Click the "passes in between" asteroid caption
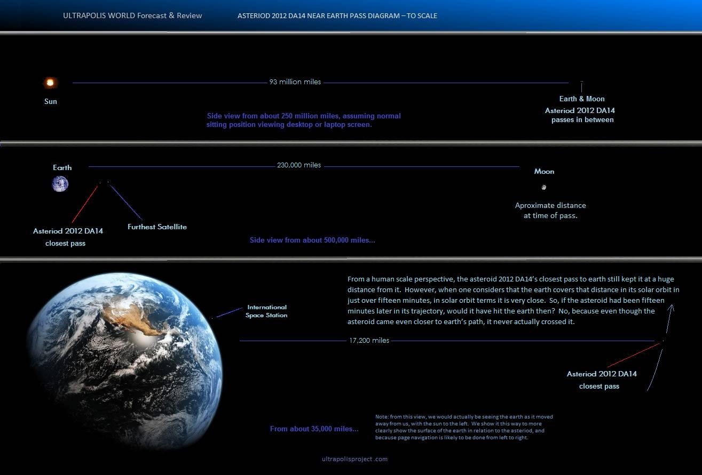 [x=580, y=115]
